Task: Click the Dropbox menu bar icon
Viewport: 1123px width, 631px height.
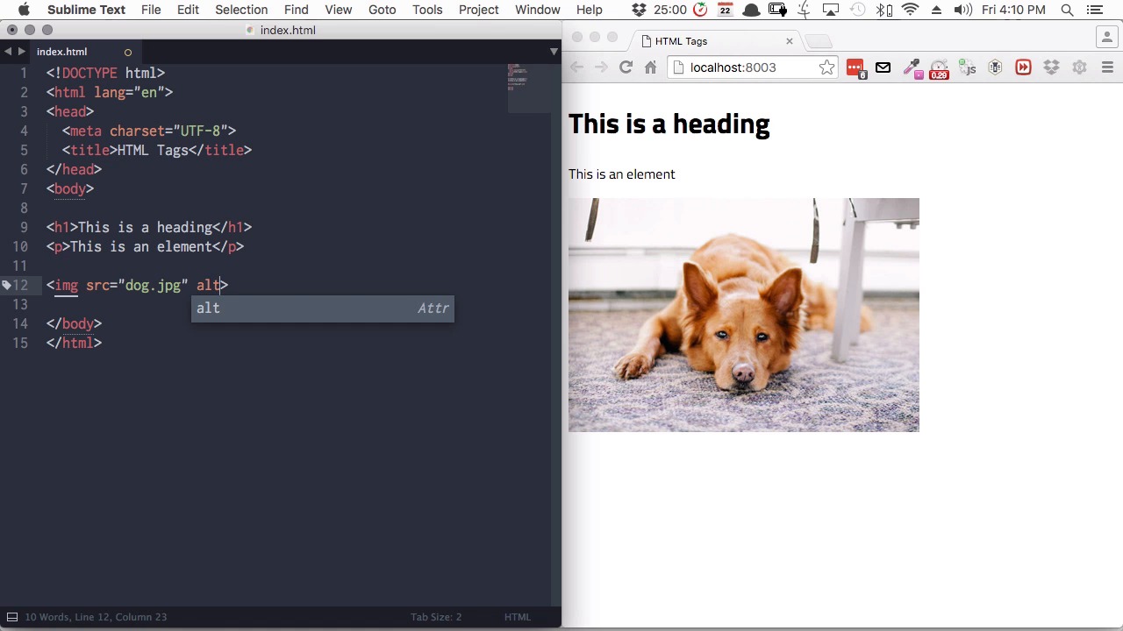Action: coord(639,10)
